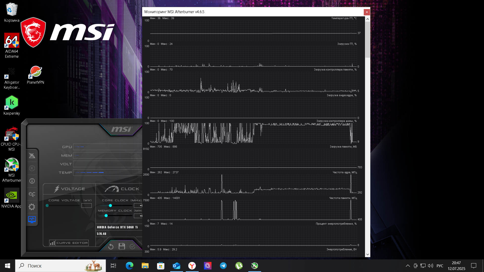This screenshot has height=272, width=484.
Task: Click the Core Voltage value input box
Action: (x=86, y=206)
